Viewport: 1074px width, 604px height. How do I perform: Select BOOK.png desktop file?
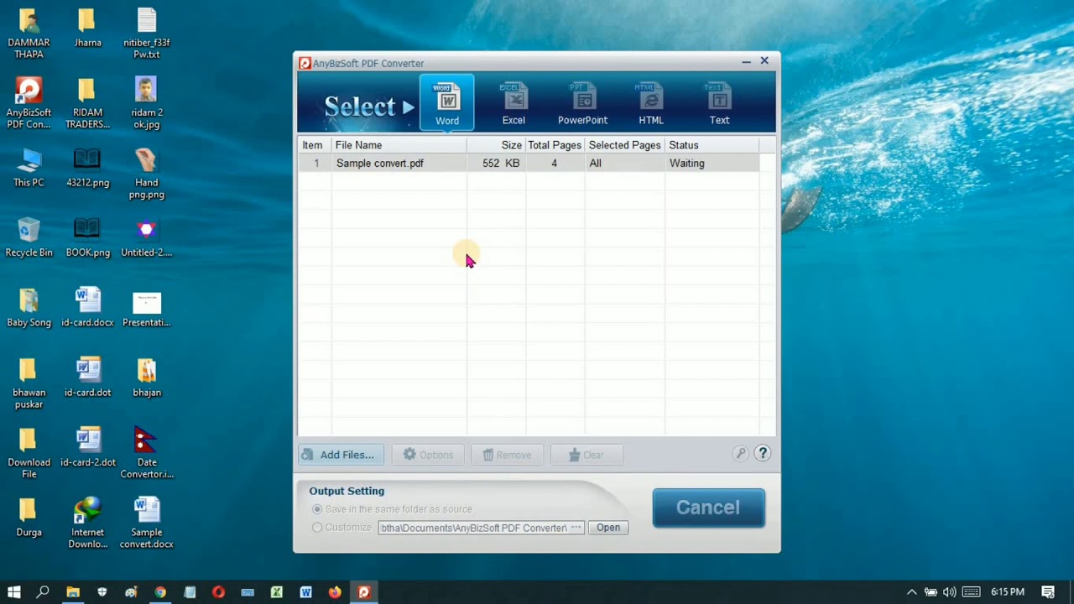pos(87,238)
